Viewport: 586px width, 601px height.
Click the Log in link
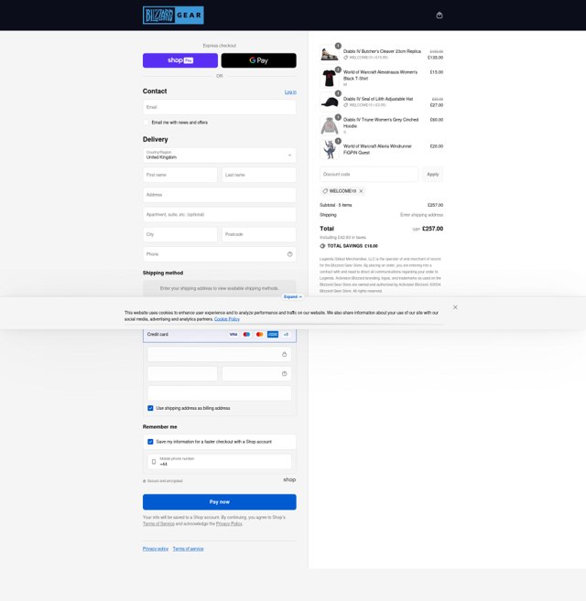tap(290, 92)
